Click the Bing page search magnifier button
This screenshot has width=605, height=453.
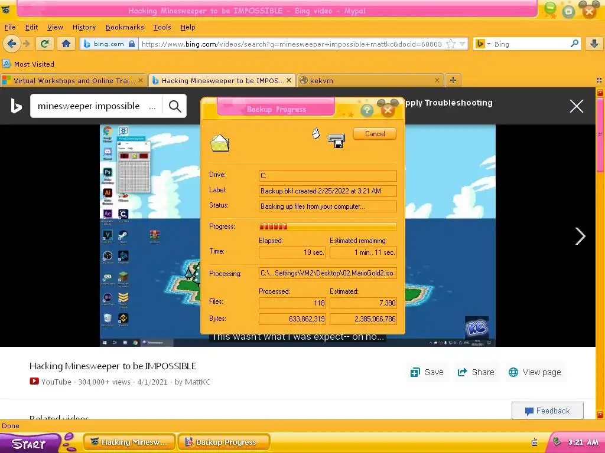175,106
